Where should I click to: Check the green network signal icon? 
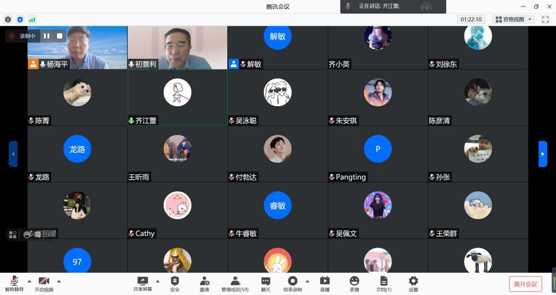point(32,19)
